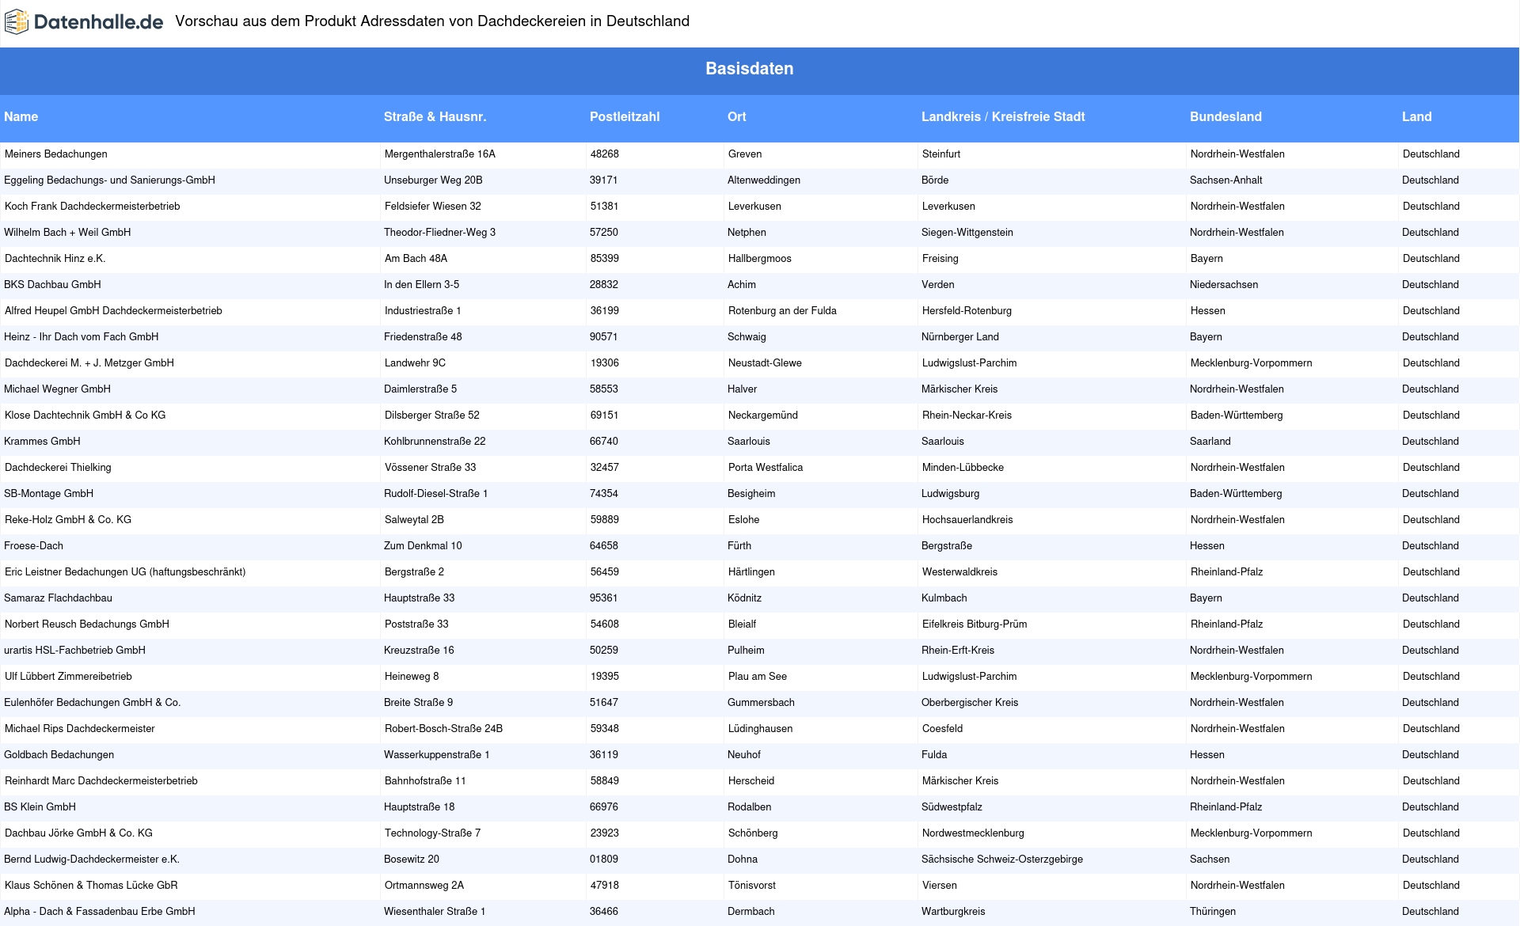
Task: Click city cell Tönisvorst
Action: 752,886
